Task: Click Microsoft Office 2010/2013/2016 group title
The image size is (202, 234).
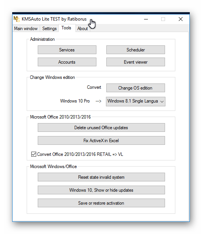Action: point(60,117)
